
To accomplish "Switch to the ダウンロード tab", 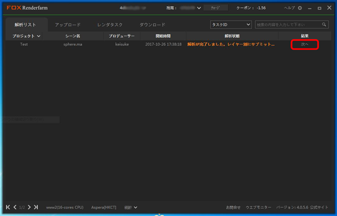I will point(152,25).
